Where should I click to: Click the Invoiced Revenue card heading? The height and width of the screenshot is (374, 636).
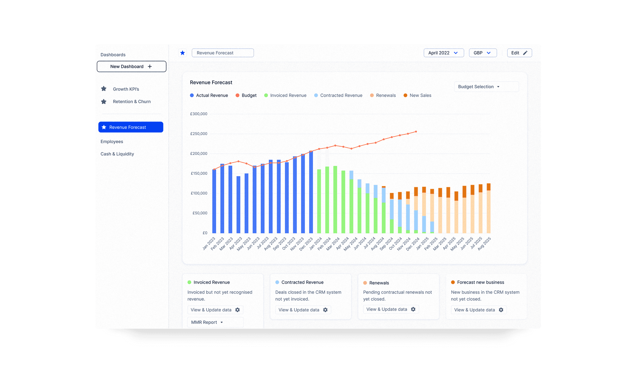212,282
